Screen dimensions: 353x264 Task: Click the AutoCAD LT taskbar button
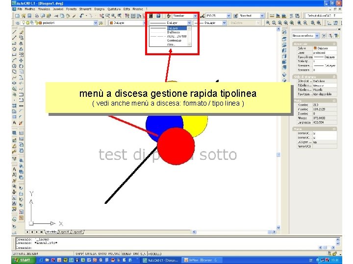[x=161, y=260]
